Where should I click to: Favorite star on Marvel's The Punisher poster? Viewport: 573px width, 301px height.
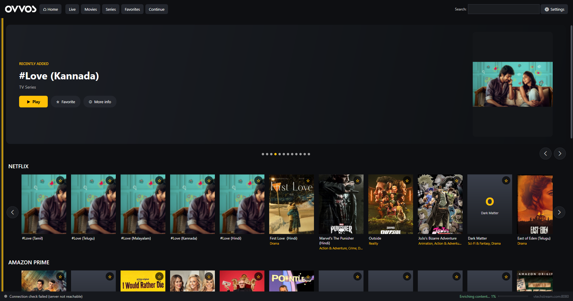coord(358,180)
